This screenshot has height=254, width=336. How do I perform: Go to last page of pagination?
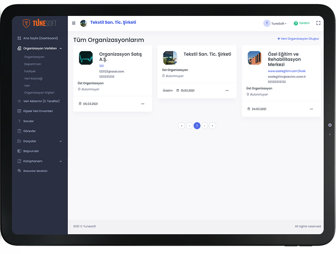point(212,125)
